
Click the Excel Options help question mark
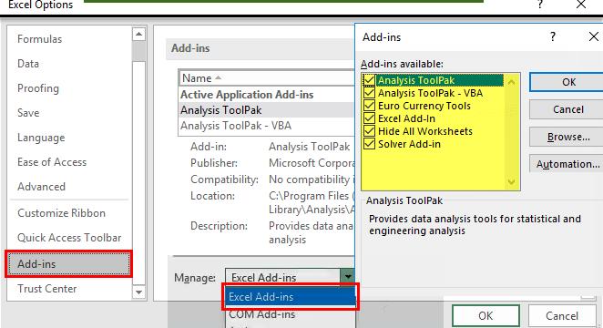540,5
